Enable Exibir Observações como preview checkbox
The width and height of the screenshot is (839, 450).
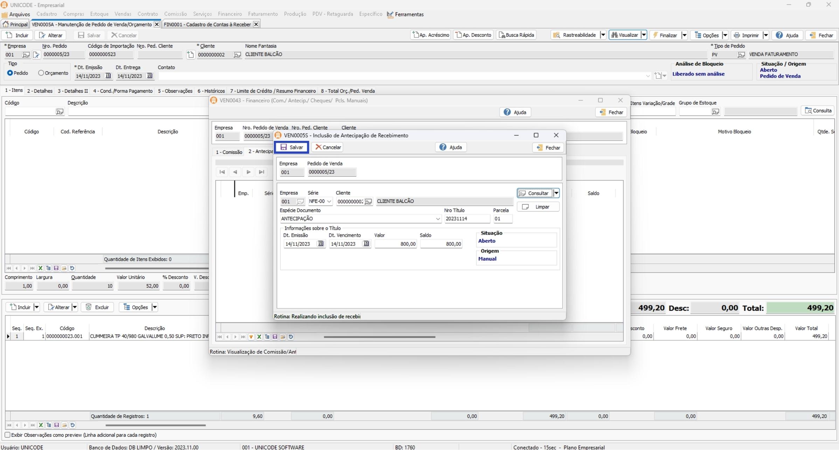point(7,435)
